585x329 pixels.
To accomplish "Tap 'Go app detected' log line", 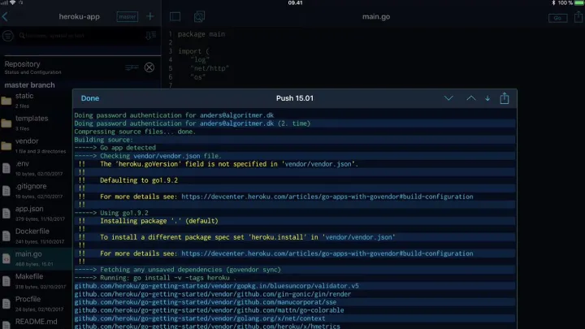I will [x=128, y=148].
